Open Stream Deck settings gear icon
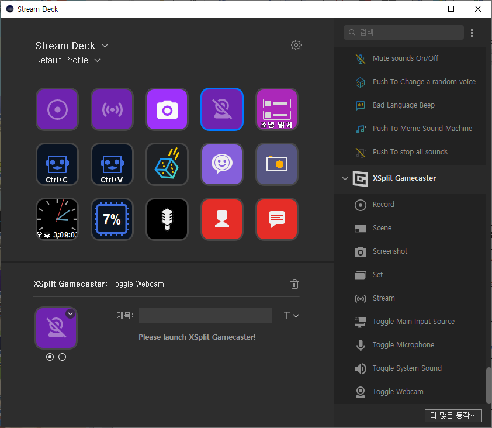Screen dimensions: 492x428 (x=296, y=45)
